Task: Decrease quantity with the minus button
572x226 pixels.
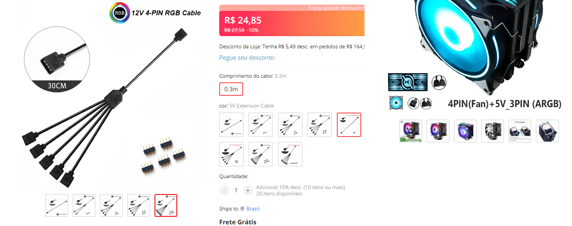Action: [224, 190]
